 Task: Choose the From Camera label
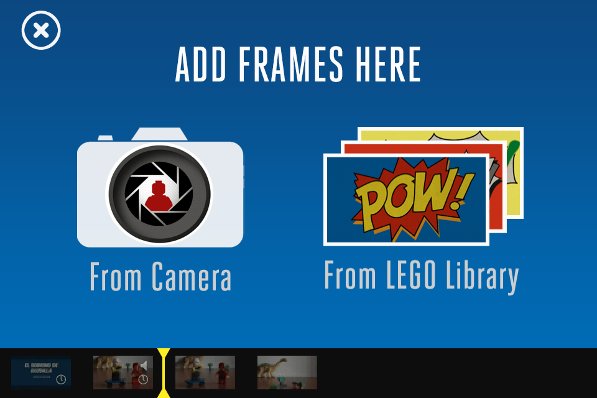(x=160, y=277)
